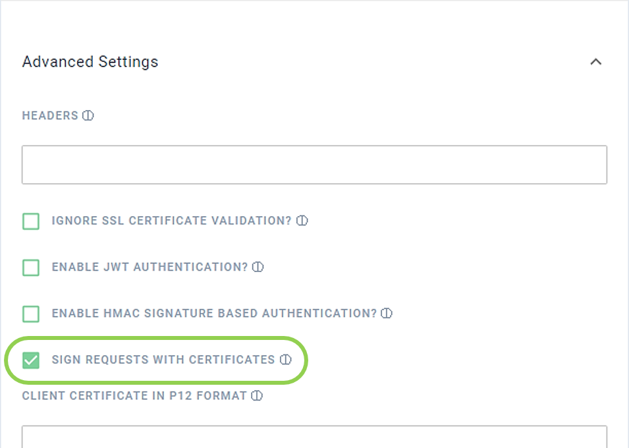Click the highlighted green checkmark icon
The image size is (629, 448).
tap(30, 360)
